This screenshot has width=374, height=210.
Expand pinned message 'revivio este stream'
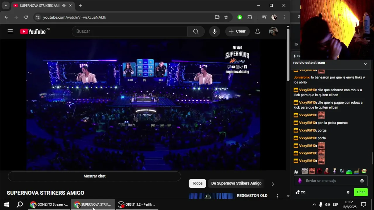[x=366, y=64]
